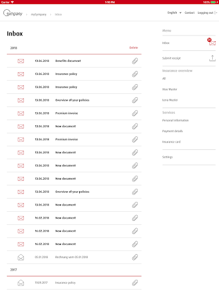Image resolution: width=219 pixels, height=293 pixels.
Task: Open the paperclip attachment on Benefits document
Action: point(135,61)
